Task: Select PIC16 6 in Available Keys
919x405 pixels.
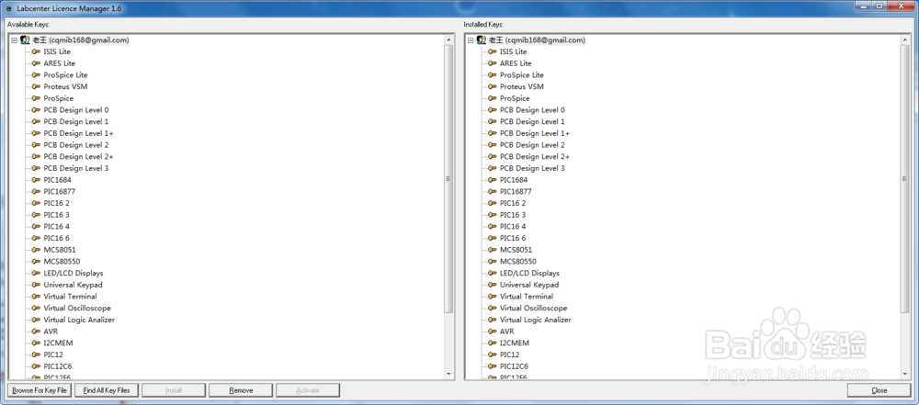Action: [x=56, y=239]
